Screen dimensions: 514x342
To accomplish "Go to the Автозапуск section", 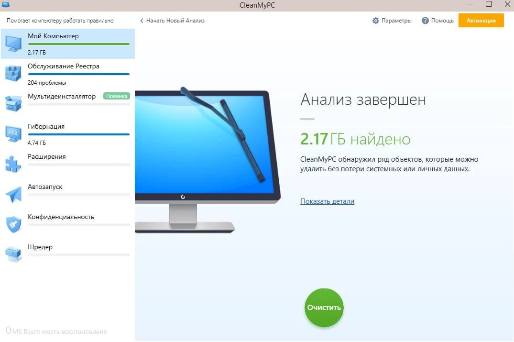I will pos(68,195).
